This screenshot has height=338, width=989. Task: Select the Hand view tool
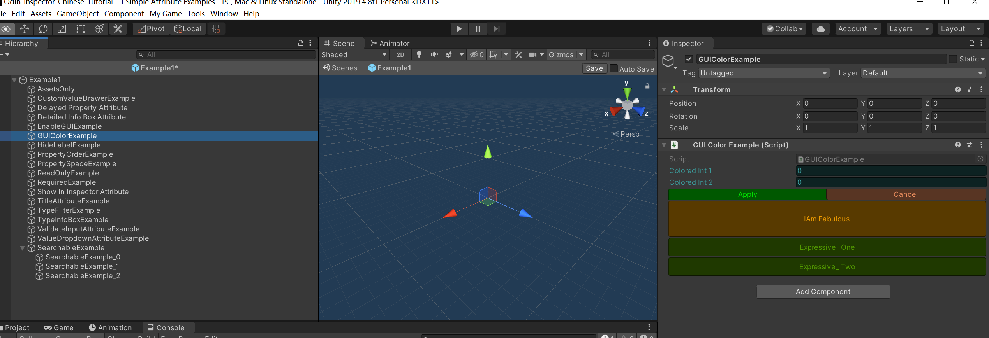coord(6,29)
